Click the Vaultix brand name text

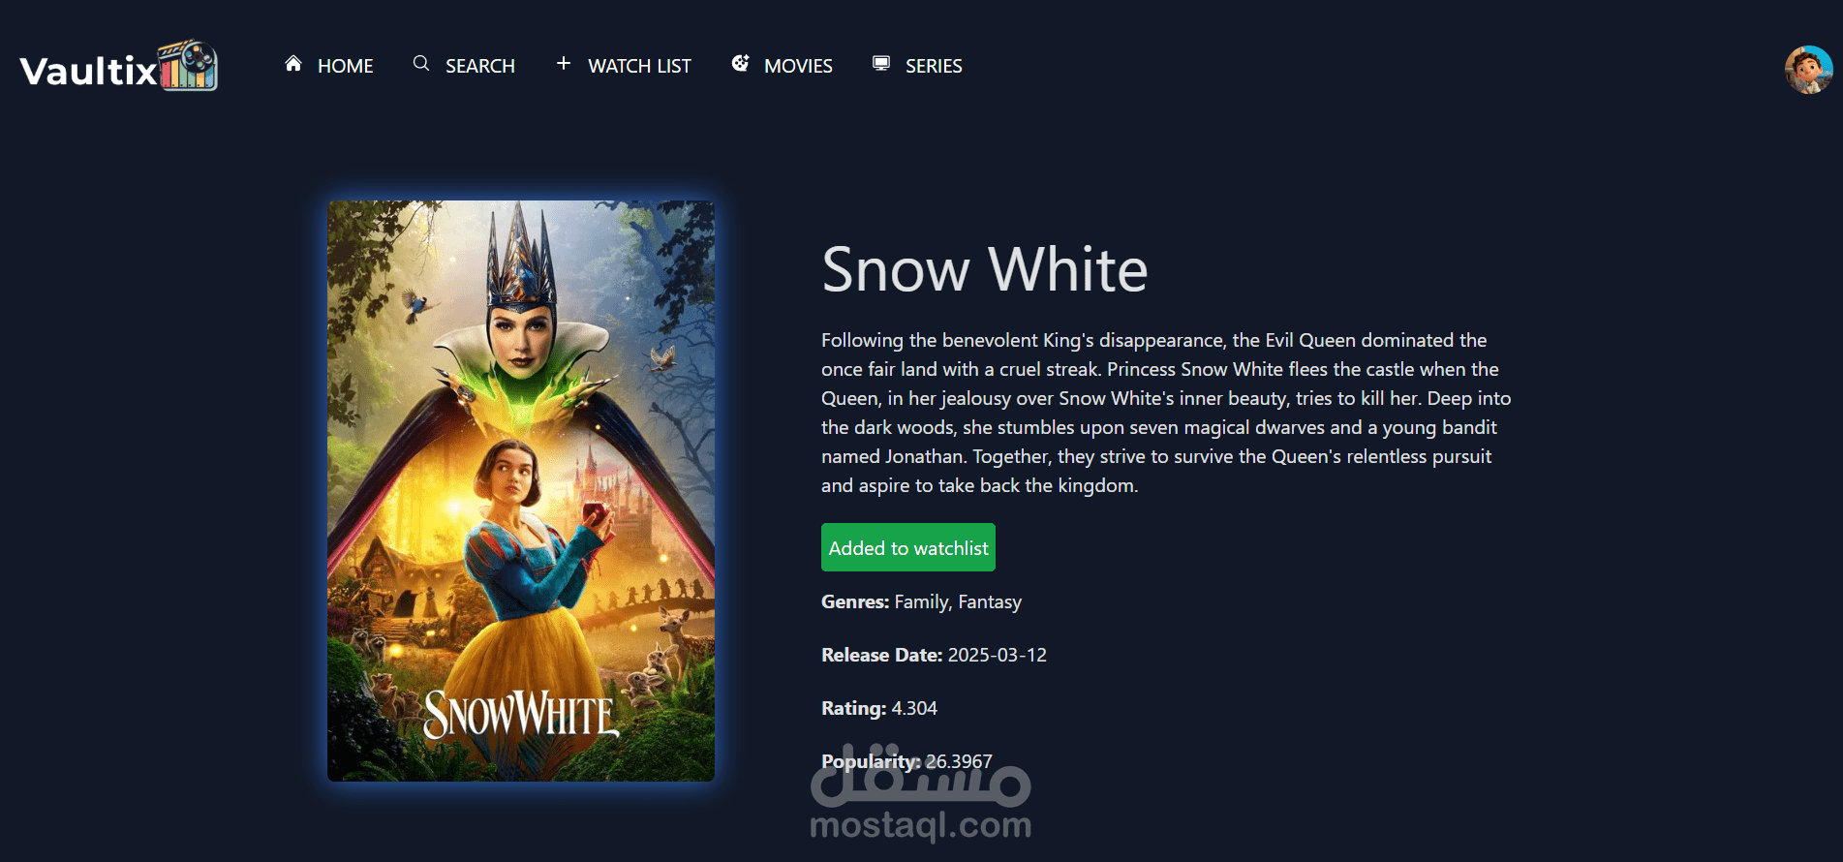(x=88, y=71)
